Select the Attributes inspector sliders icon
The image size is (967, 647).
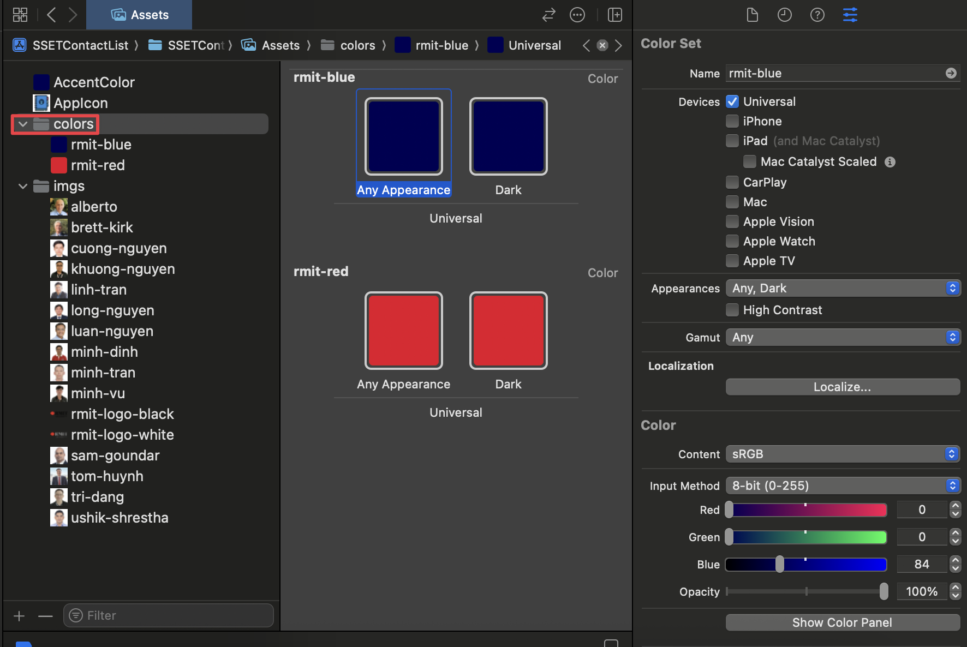(850, 15)
